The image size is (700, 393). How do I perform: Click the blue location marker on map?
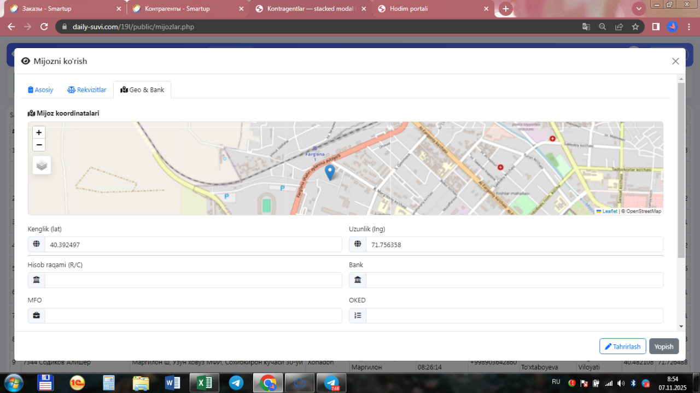[330, 172]
